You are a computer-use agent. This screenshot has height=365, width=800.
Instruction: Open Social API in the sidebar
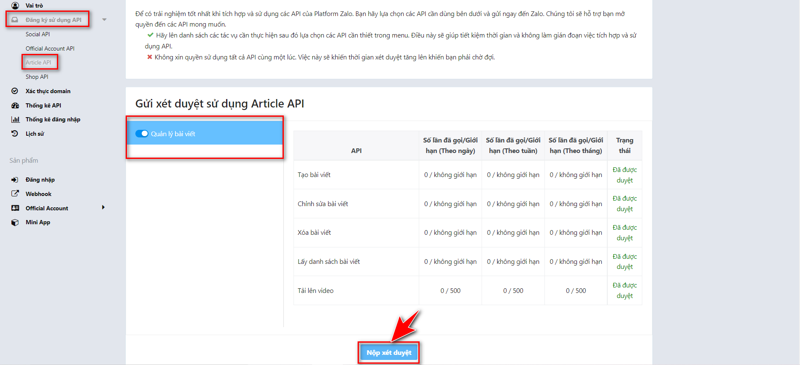[x=38, y=34]
